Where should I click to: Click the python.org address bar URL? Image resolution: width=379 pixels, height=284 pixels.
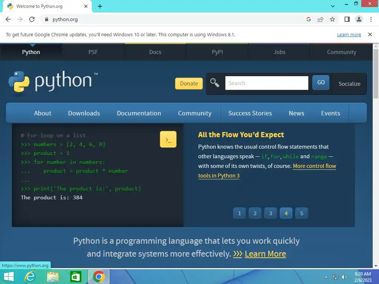pos(65,19)
